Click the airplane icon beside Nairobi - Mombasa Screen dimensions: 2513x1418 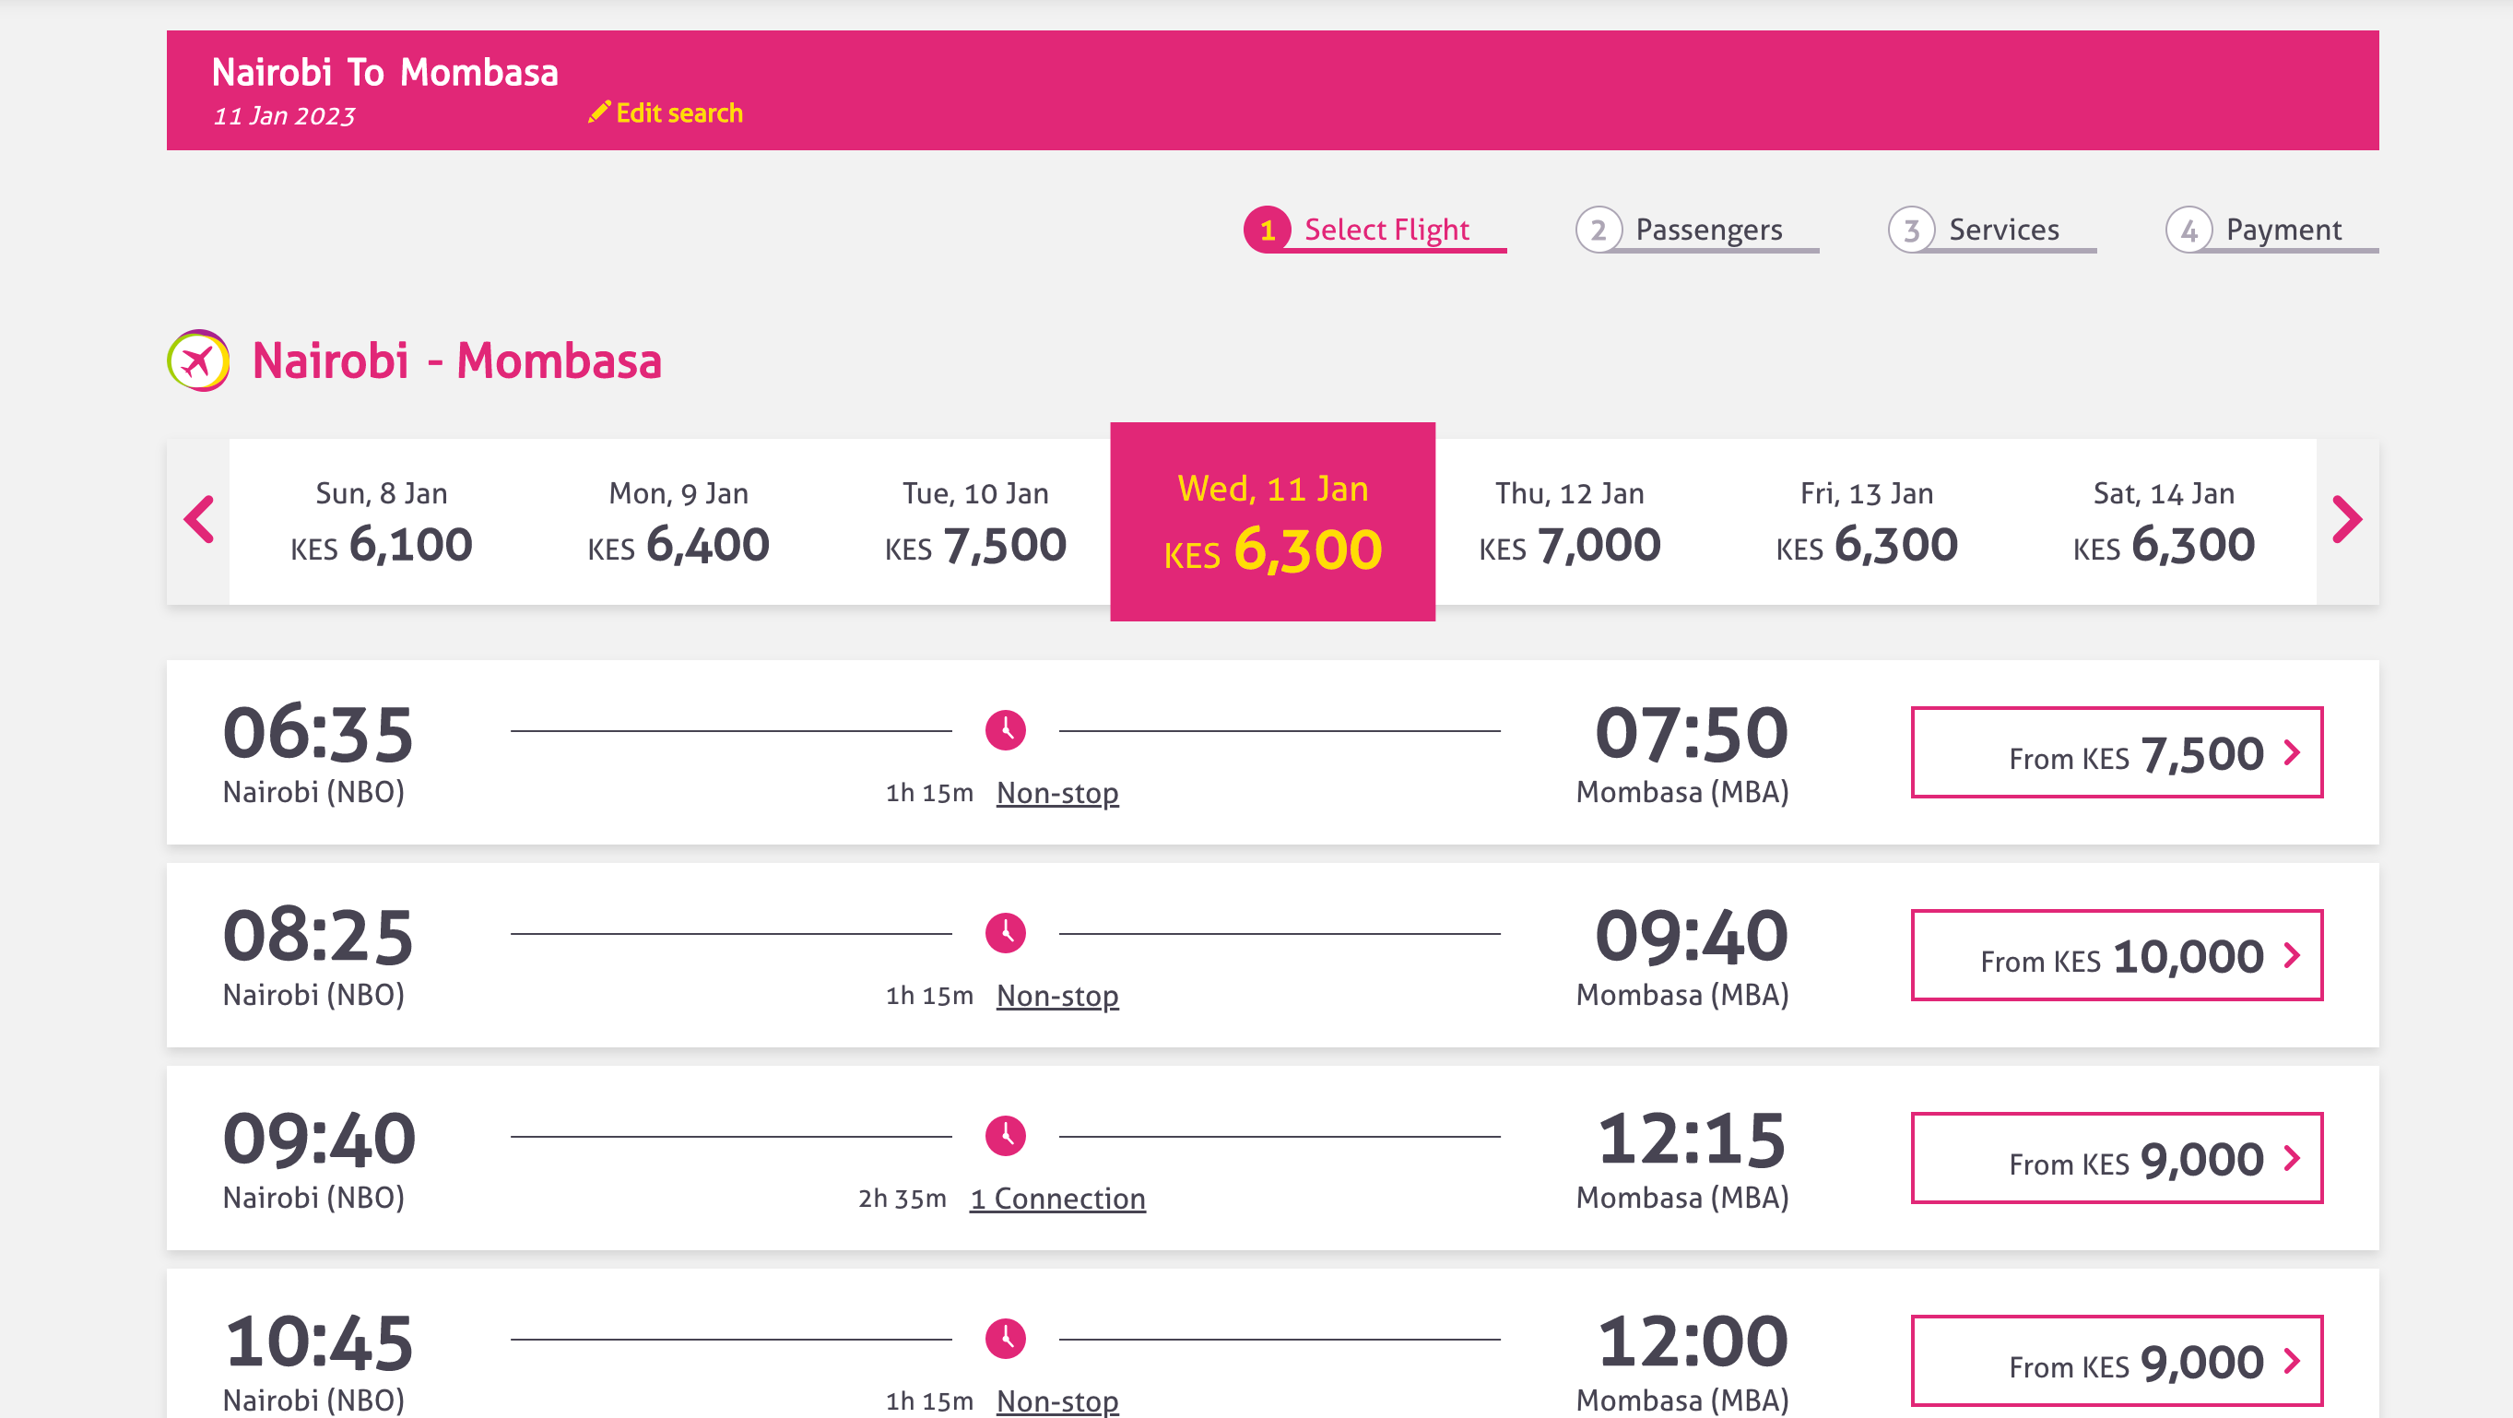click(199, 361)
